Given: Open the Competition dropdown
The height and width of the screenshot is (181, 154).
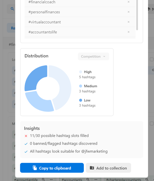Looking at the screenshot, I should point(93,57).
